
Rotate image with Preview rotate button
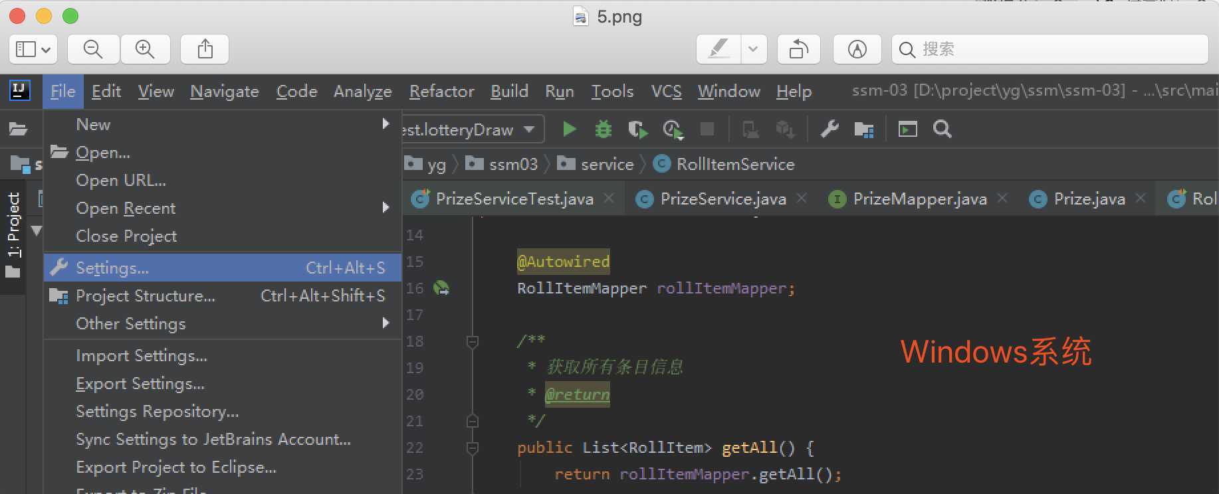point(799,49)
